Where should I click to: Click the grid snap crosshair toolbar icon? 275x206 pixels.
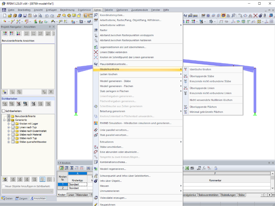[208, 16]
